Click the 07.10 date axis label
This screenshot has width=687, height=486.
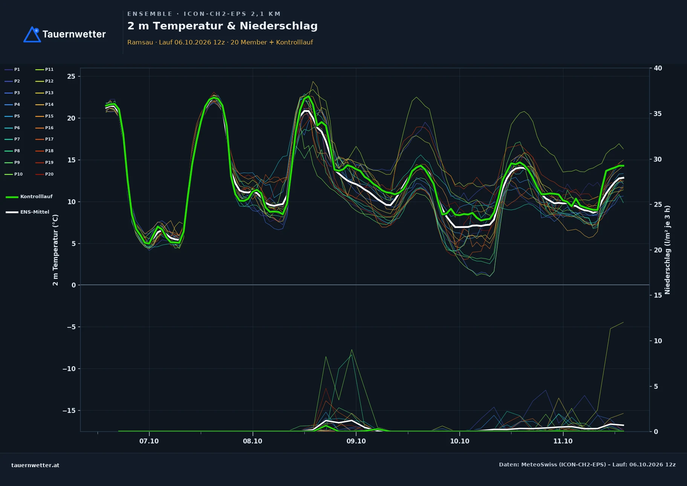coord(149,441)
